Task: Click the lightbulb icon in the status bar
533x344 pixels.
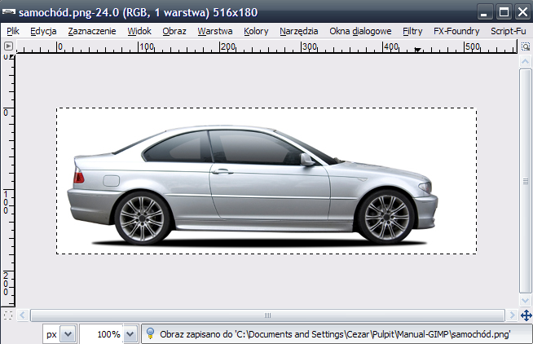Action: click(x=151, y=333)
